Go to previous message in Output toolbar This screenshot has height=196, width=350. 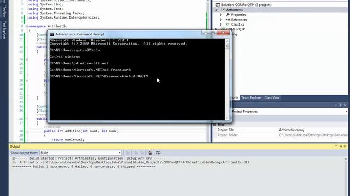pos(136,152)
